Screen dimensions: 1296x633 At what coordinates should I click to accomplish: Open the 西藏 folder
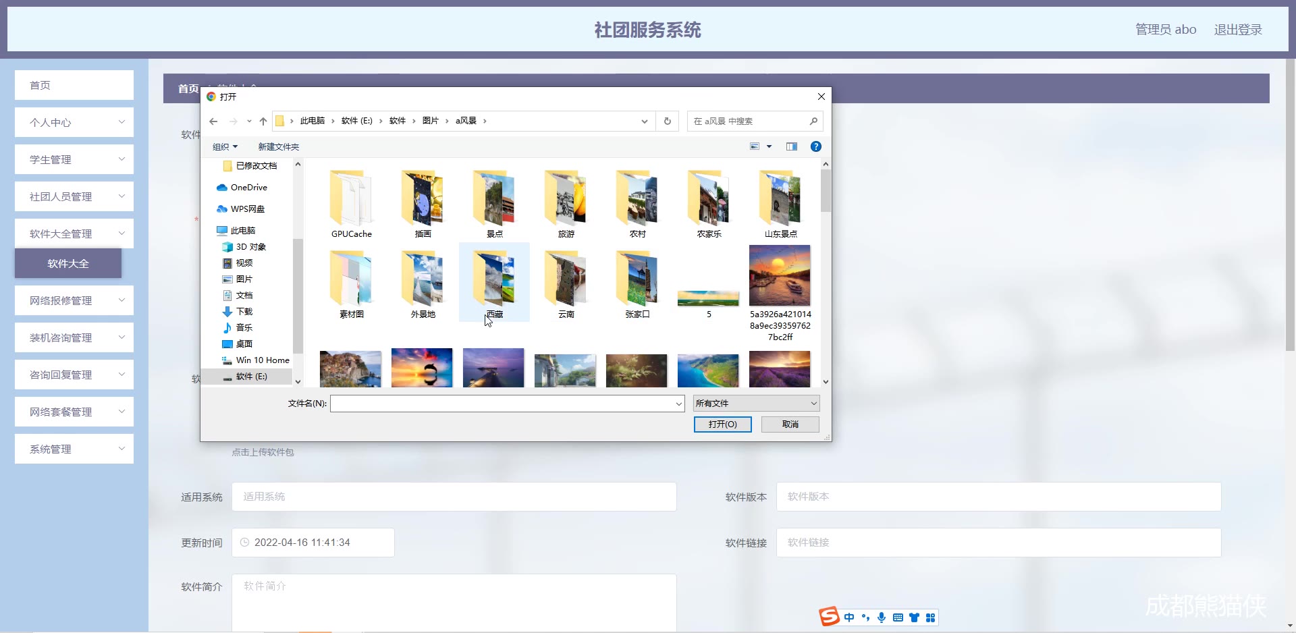click(494, 282)
